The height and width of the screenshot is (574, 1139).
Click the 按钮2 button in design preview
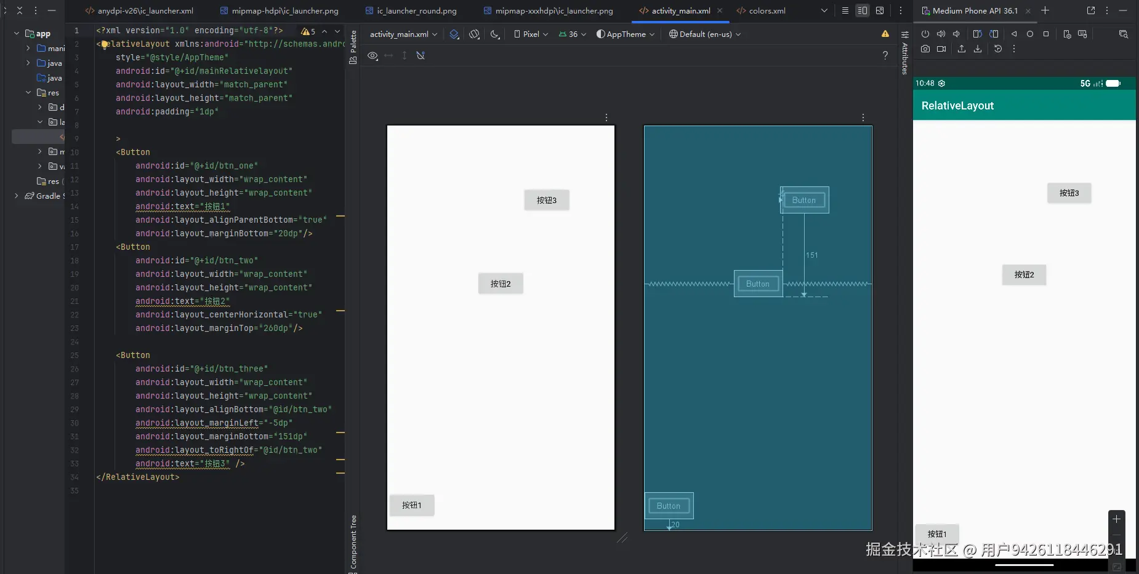click(501, 284)
